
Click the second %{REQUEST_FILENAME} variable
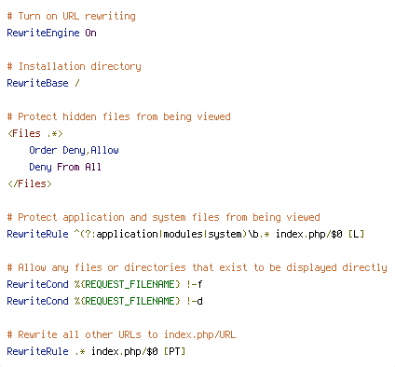tap(128, 301)
